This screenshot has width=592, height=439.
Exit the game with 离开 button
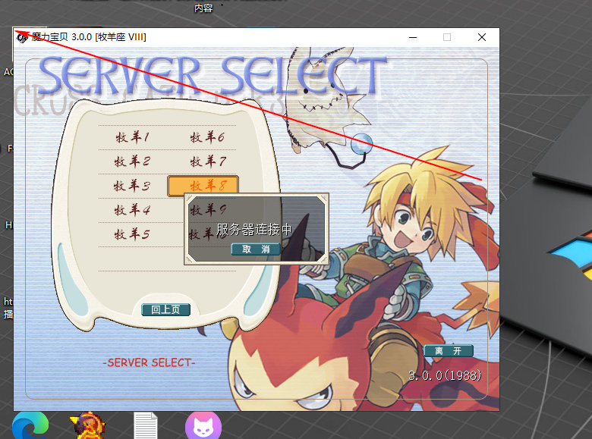tap(448, 351)
